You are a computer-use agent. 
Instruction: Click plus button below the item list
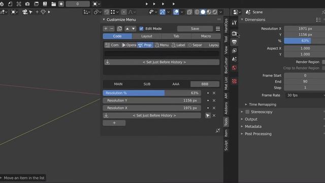[114, 123]
